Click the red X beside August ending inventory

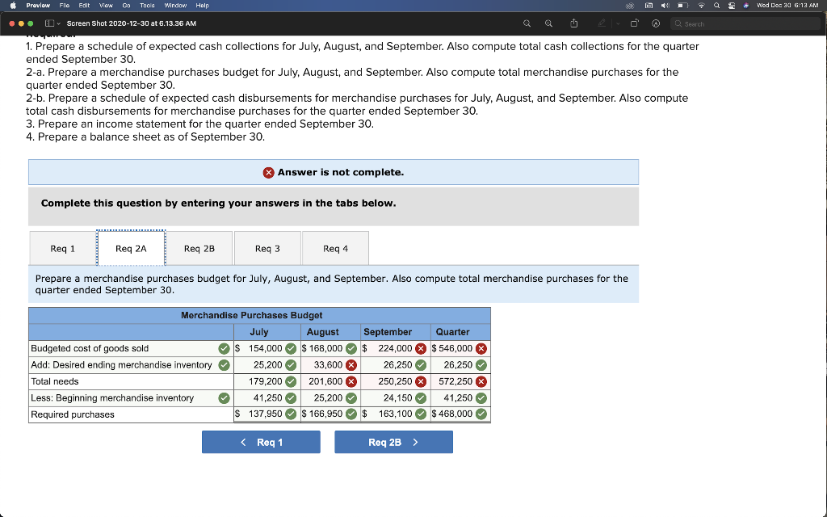click(352, 364)
